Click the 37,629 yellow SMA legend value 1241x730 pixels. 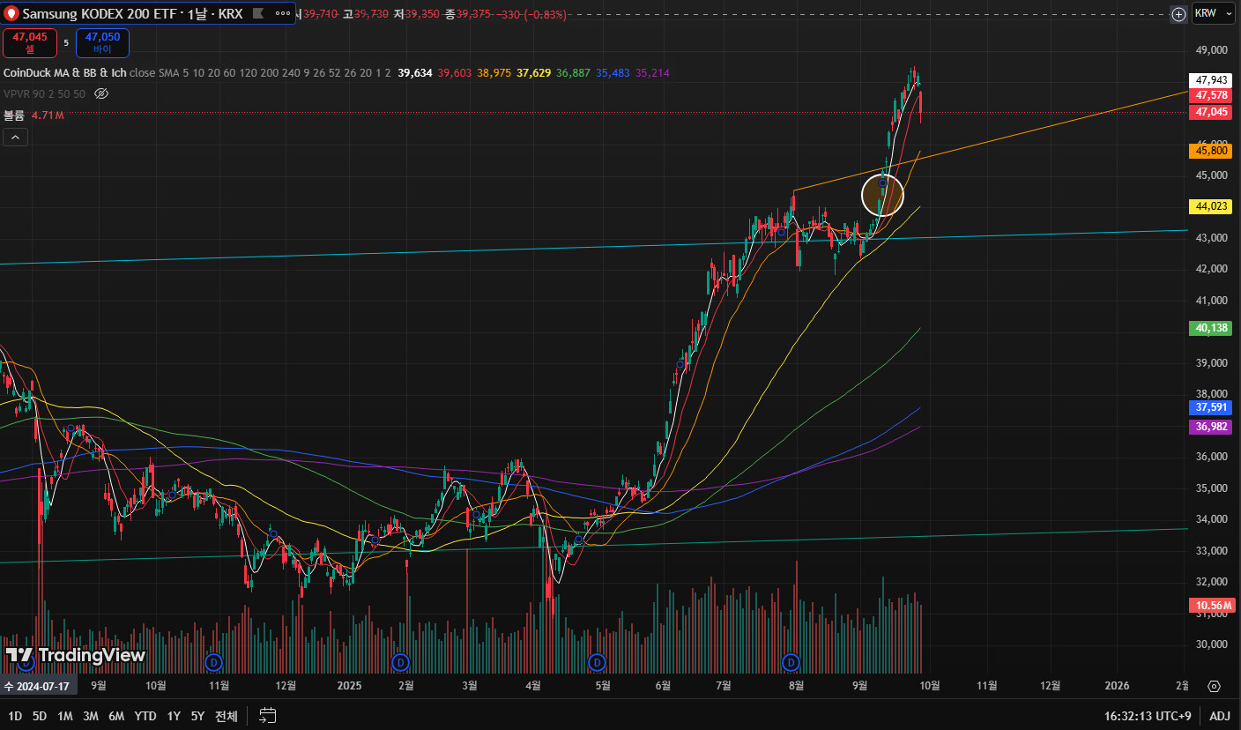click(x=534, y=73)
